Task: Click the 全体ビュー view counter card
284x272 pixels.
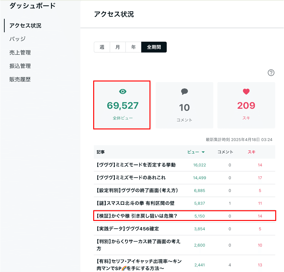Action: pyautogui.click(x=122, y=105)
